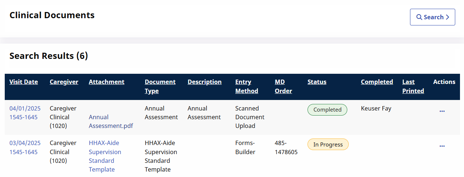Sort by Entry Method column
This screenshot has height=177, width=464.
247,87
